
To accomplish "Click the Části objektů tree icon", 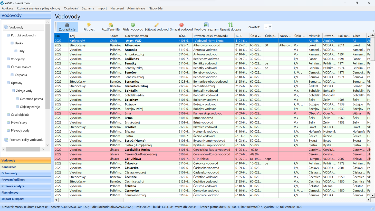I will pos(8,115).
